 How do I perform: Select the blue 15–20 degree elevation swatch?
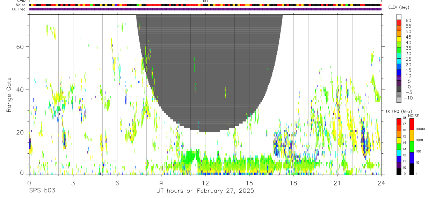[x=399, y=67]
